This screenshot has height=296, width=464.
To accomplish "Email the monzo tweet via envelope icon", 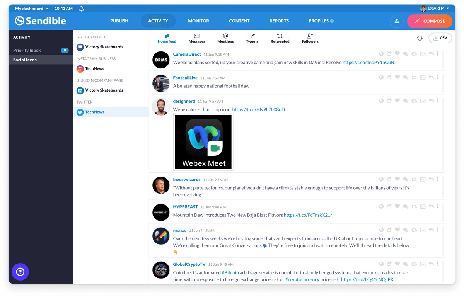I will click(423, 230).
